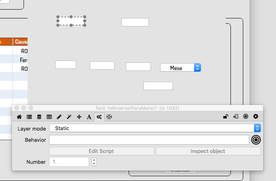Switch to the Text formatting pane
The image size is (276, 181).
[89, 117]
